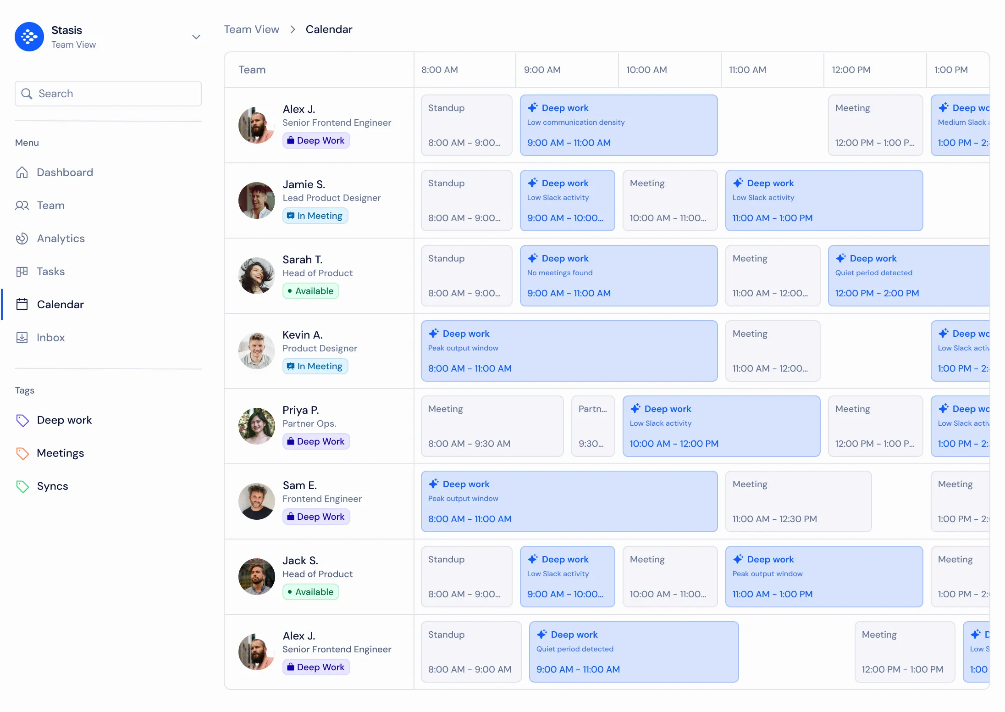The image size is (1005, 712).
Task: Click the Stasis logo icon
Action: coord(29,37)
